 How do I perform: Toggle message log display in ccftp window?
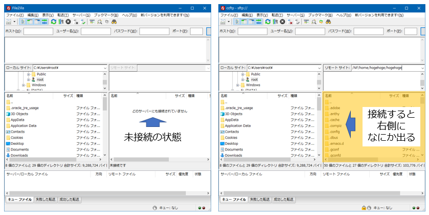[237, 21]
